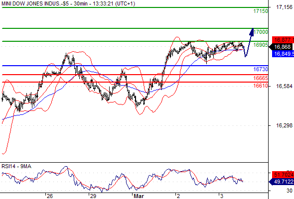Image resolution: width=294 pixels, height=199 pixels.
Task: Click the 16,298 price axis value
Action: [x=284, y=125]
